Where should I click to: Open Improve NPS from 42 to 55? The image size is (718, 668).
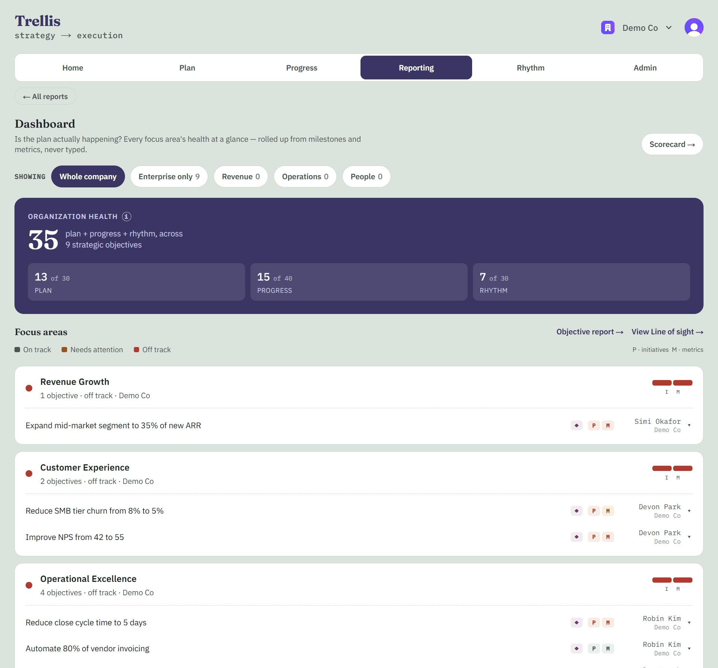75,537
